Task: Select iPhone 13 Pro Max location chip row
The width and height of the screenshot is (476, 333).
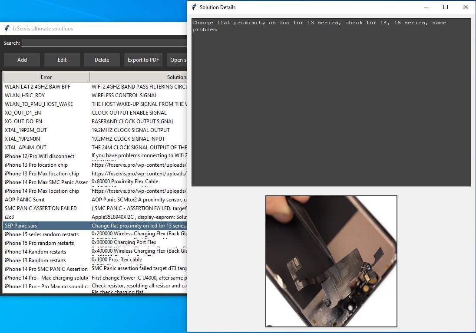Action: pyautogui.click(x=95, y=174)
